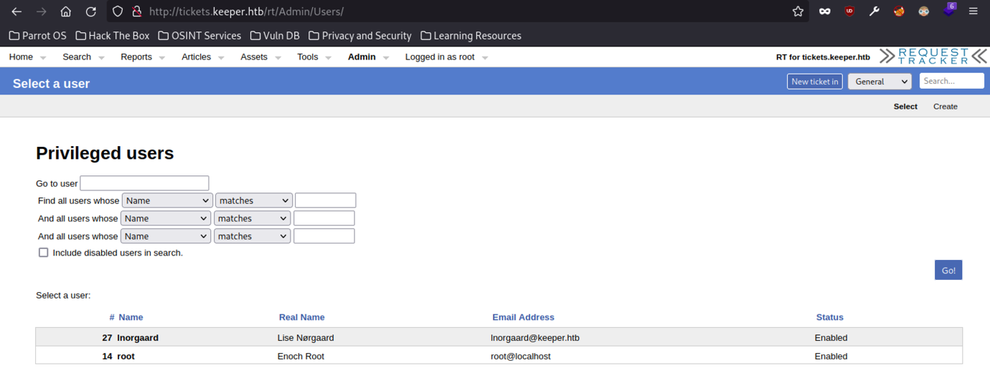Open second row Name field dropdown
990x378 pixels.
166,218
